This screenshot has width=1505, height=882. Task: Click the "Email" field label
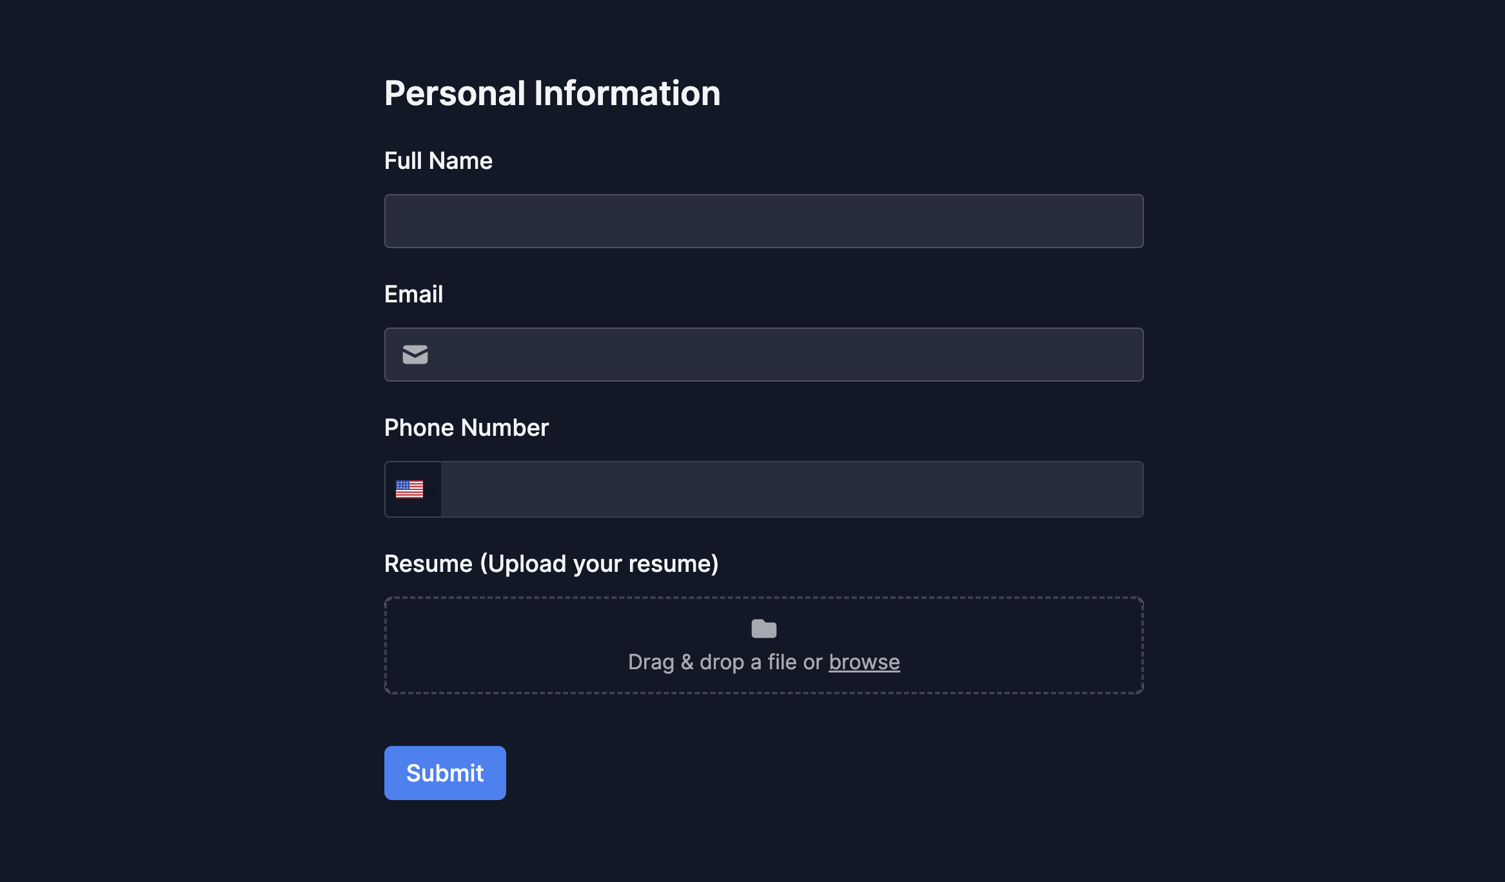413,294
